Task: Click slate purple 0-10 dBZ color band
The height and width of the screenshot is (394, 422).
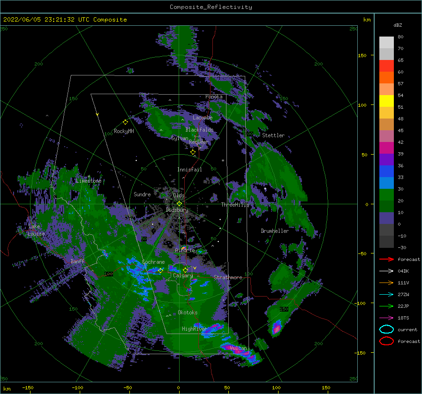Action: (386, 218)
